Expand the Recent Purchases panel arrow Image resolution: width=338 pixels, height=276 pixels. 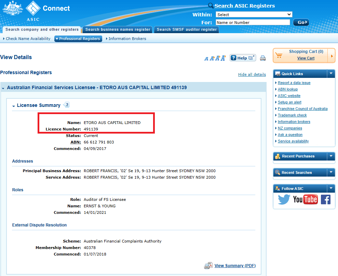click(x=331, y=156)
